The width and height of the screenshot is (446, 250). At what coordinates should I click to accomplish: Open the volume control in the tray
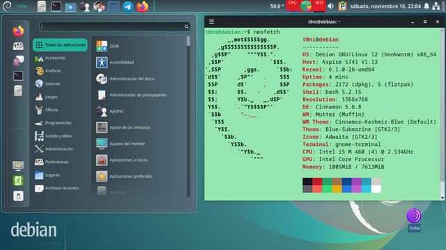[x=330, y=6]
